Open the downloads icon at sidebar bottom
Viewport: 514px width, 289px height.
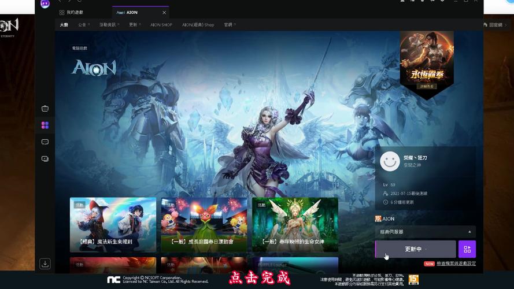[45, 264]
